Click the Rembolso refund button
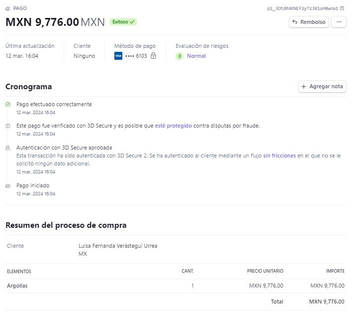 click(x=309, y=22)
